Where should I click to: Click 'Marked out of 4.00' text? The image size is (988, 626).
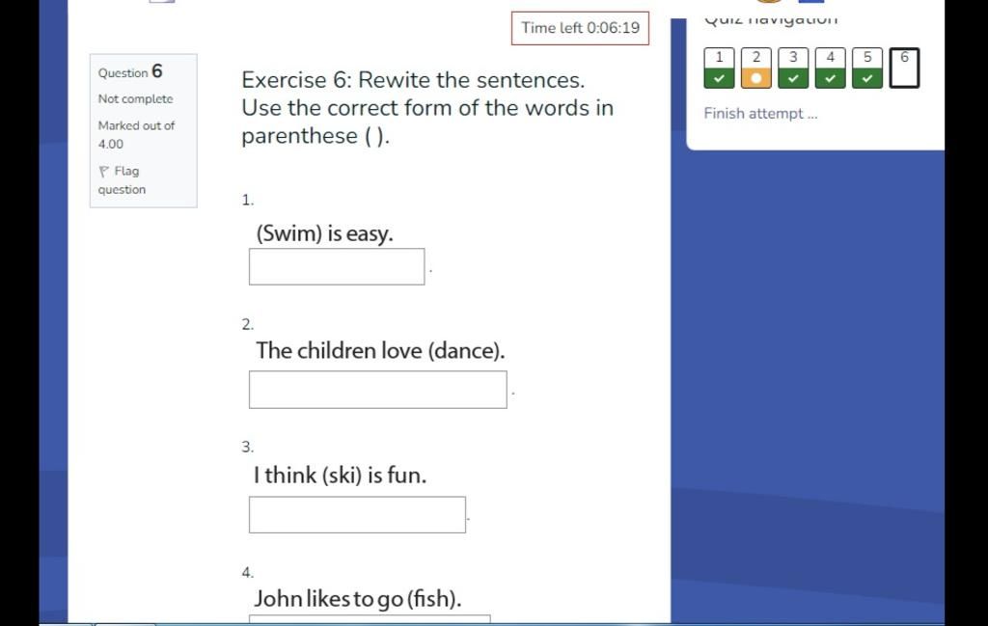click(x=136, y=135)
